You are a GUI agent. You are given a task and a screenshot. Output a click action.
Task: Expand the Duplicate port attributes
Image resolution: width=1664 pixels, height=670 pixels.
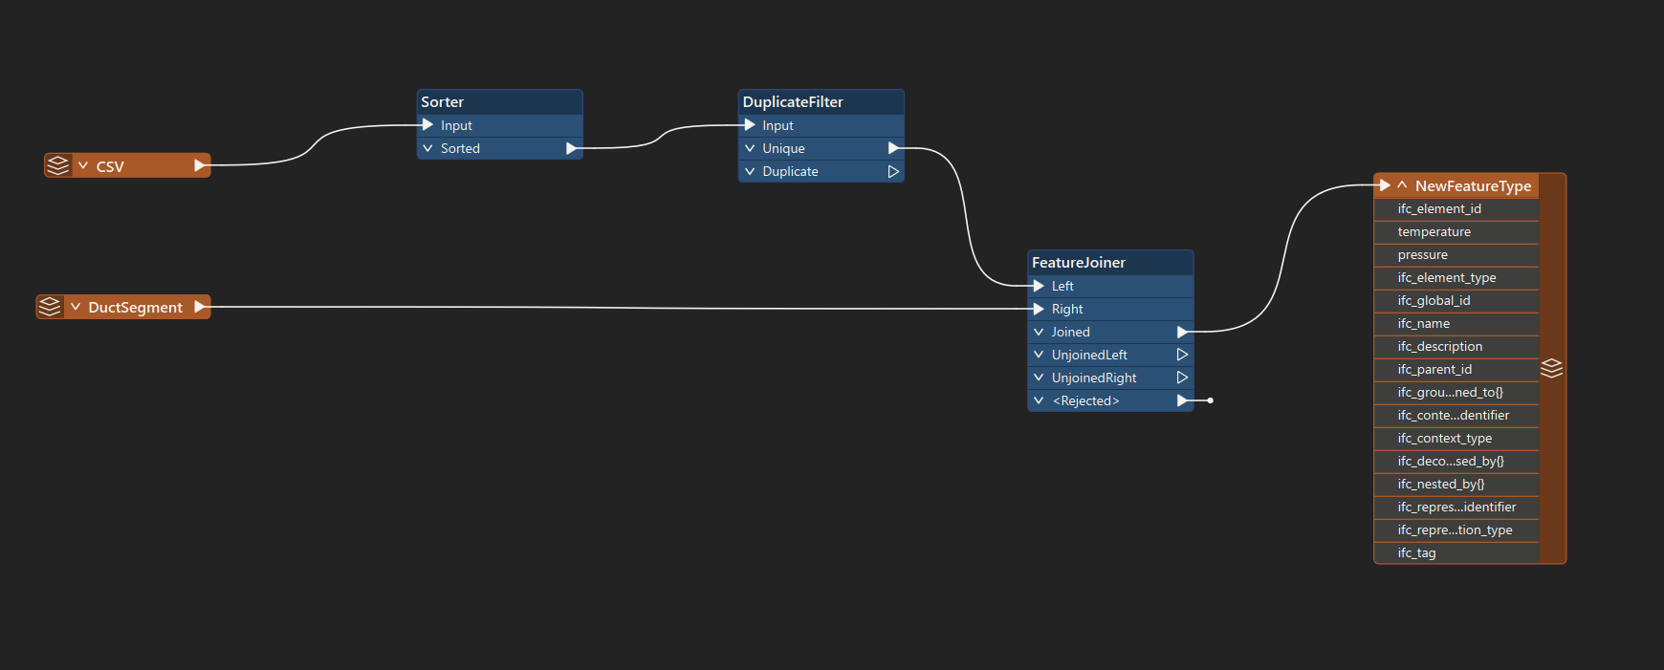coord(750,171)
